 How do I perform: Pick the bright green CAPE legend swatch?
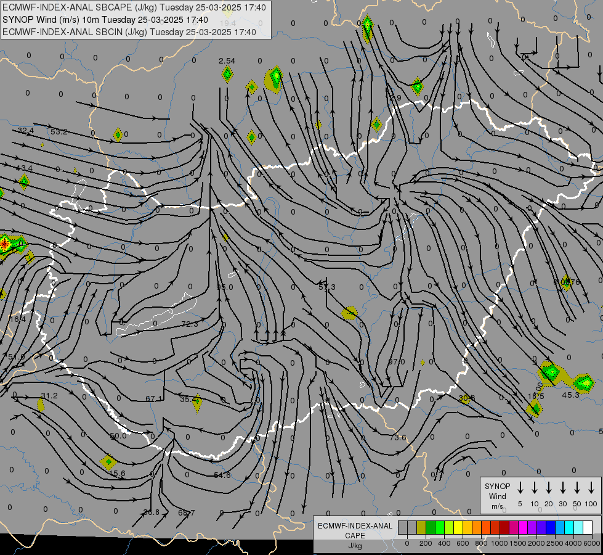(x=440, y=528)
